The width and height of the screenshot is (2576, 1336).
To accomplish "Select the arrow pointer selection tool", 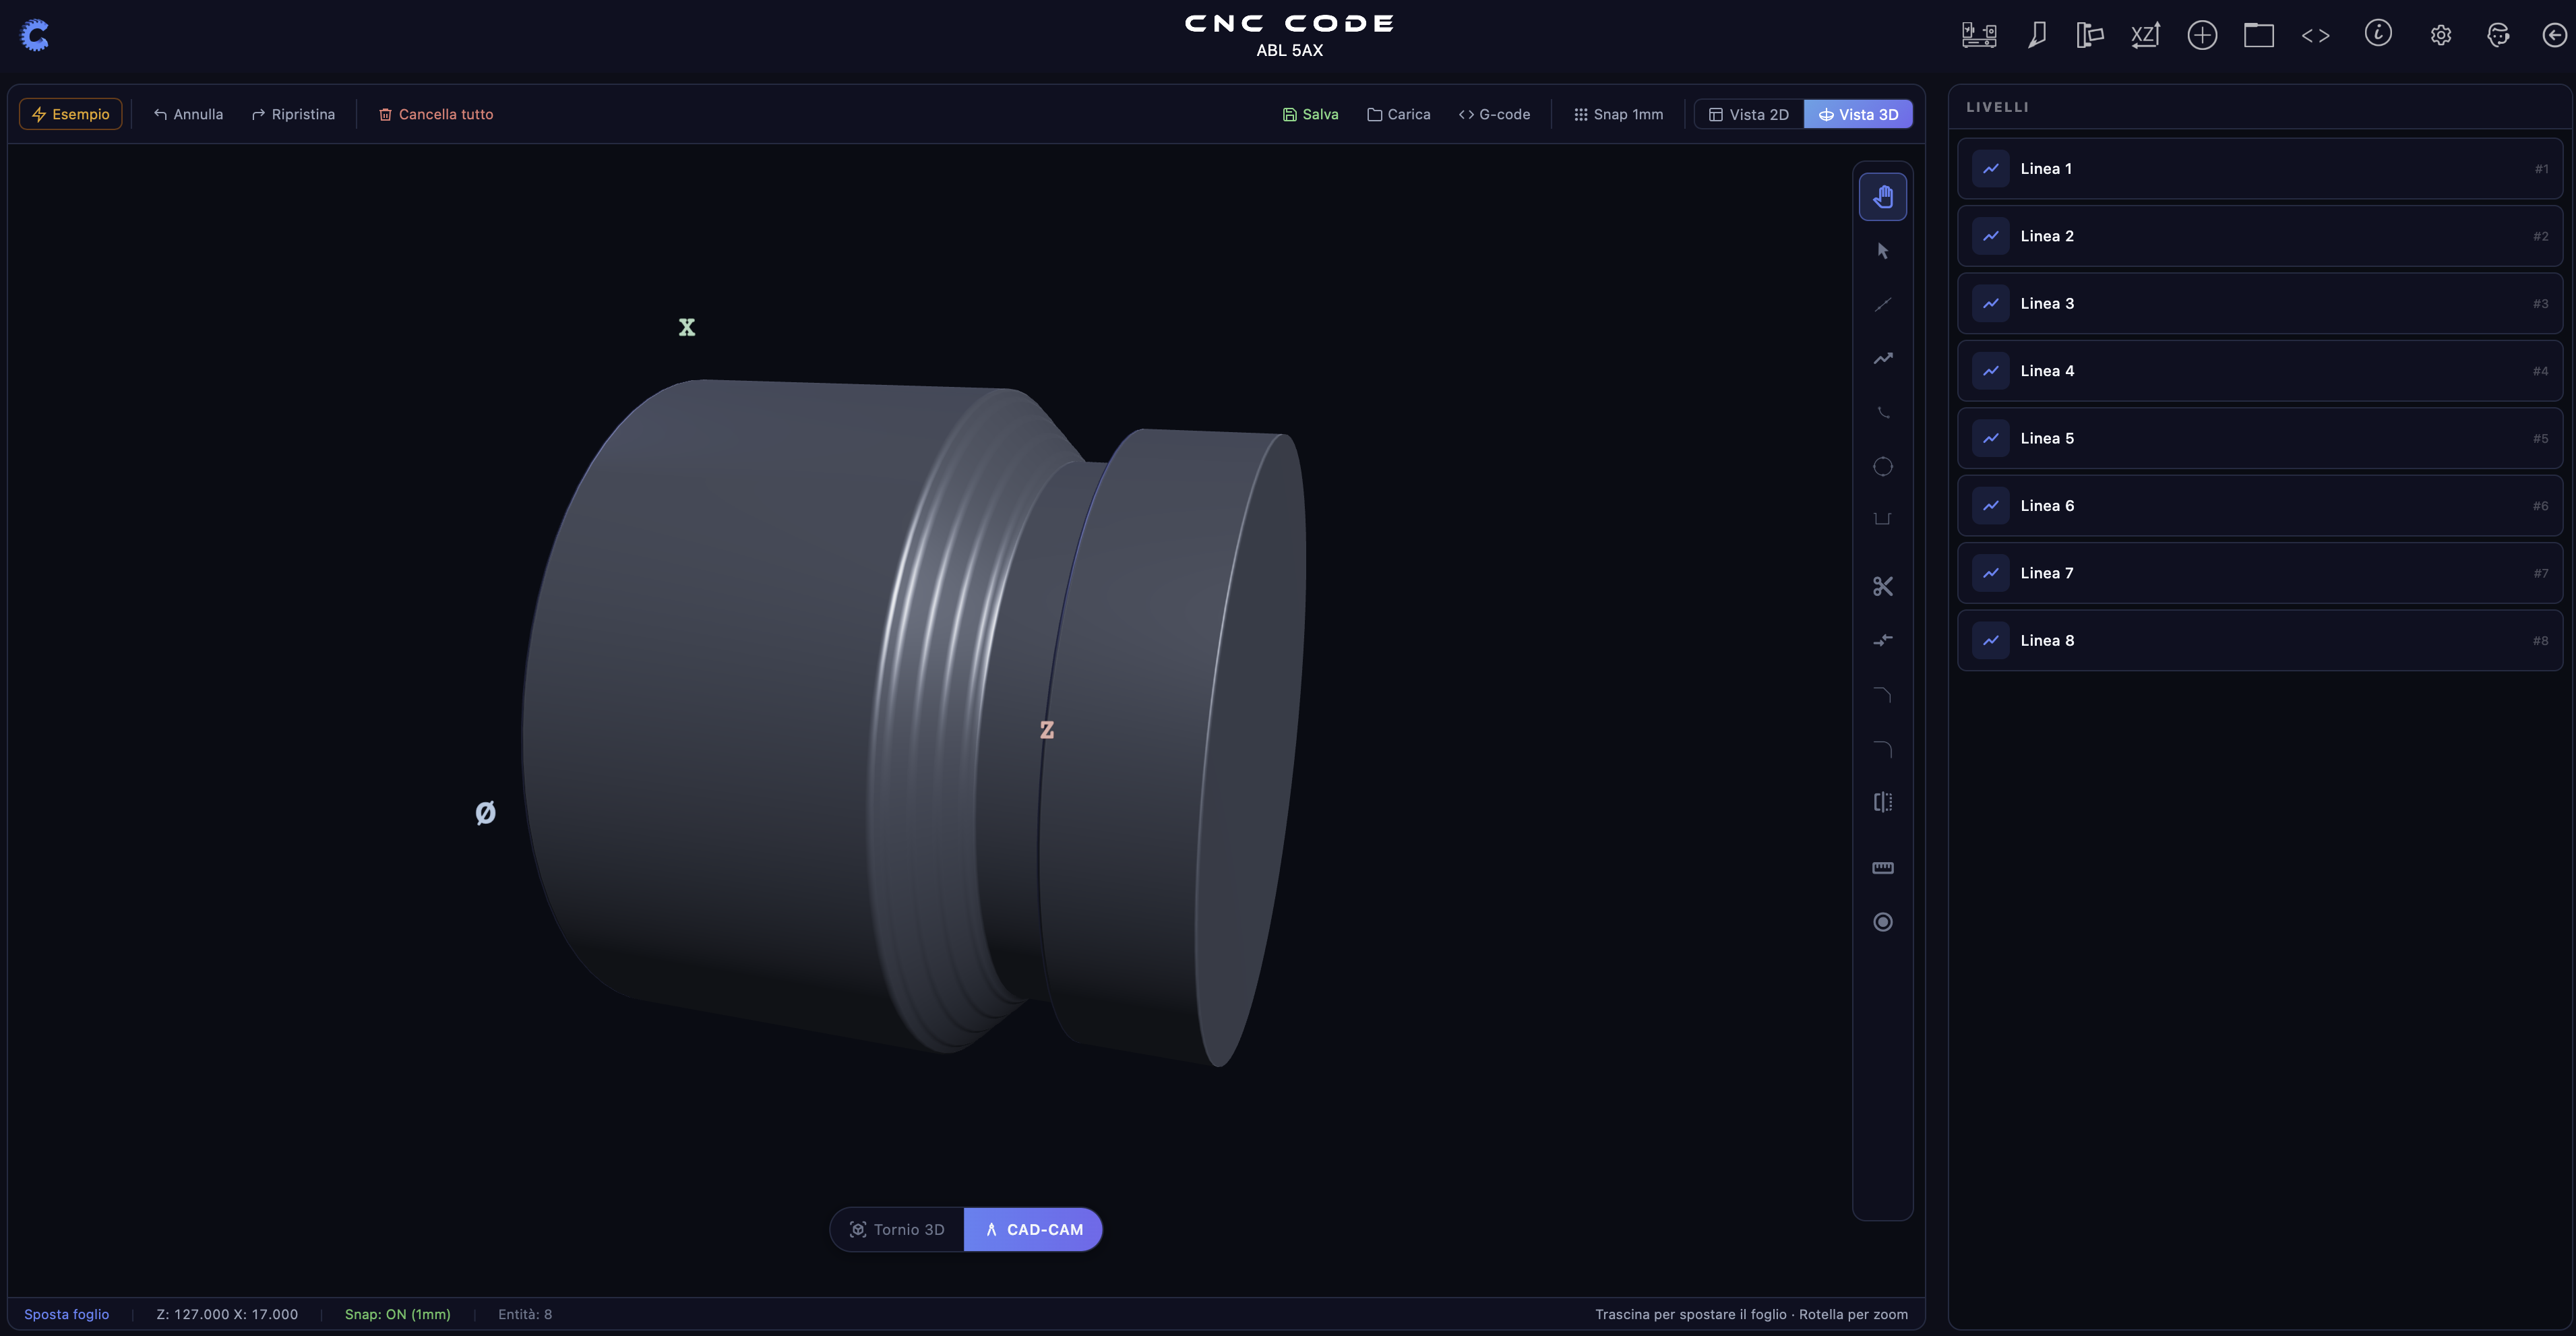I will [x=1882, y=251].
